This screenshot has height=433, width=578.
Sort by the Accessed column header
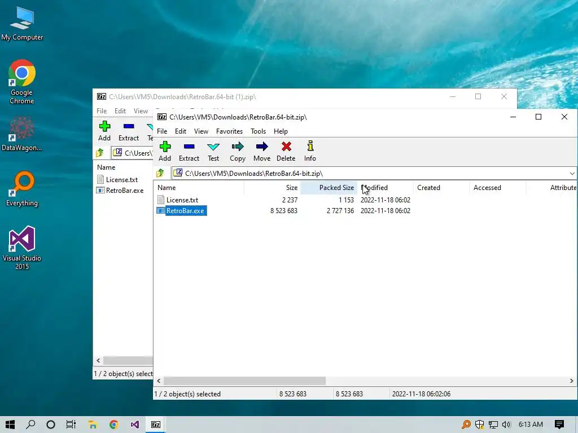pos(498,187)
